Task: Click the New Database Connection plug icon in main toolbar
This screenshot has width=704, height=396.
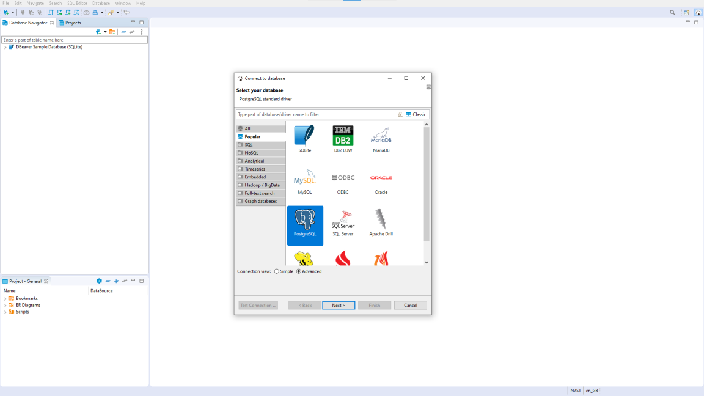Action: pyautogui.click(x=6, y=13)
